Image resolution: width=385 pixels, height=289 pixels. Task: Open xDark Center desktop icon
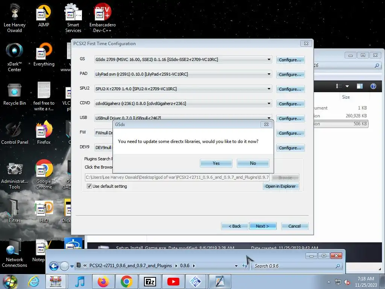pyautogui.click(x=15, y=57)
